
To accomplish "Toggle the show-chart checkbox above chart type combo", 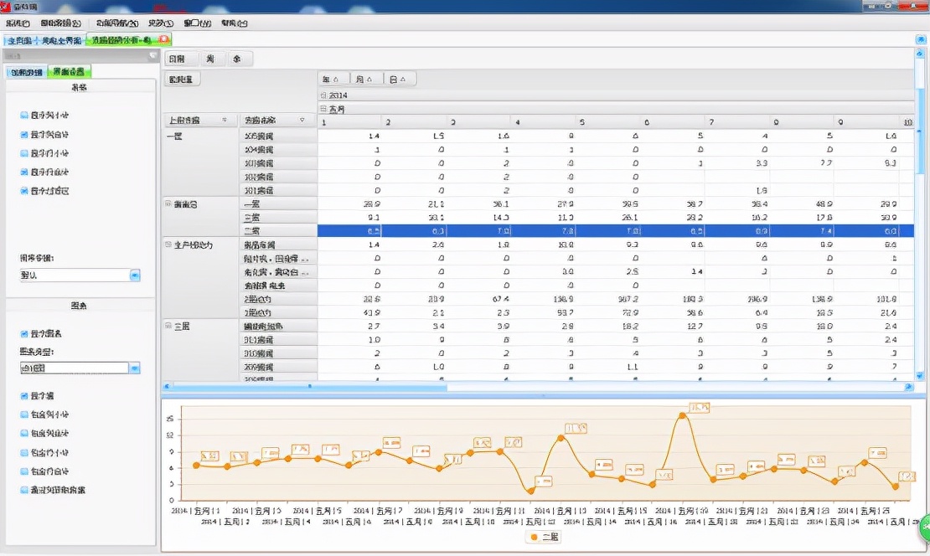I will pos(24,334).
